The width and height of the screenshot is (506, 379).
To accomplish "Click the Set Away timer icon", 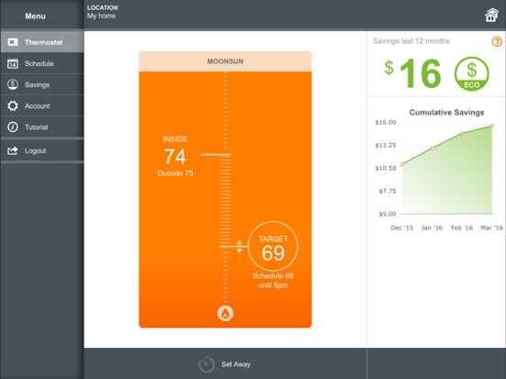I will 206,364.
